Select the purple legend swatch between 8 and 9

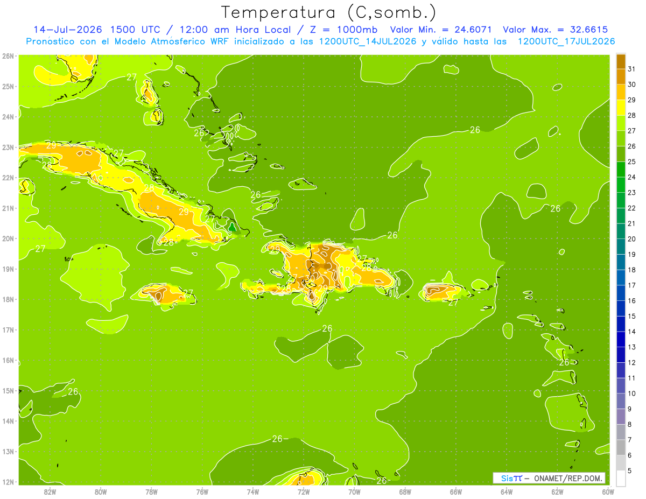click(x=621, y=417)
